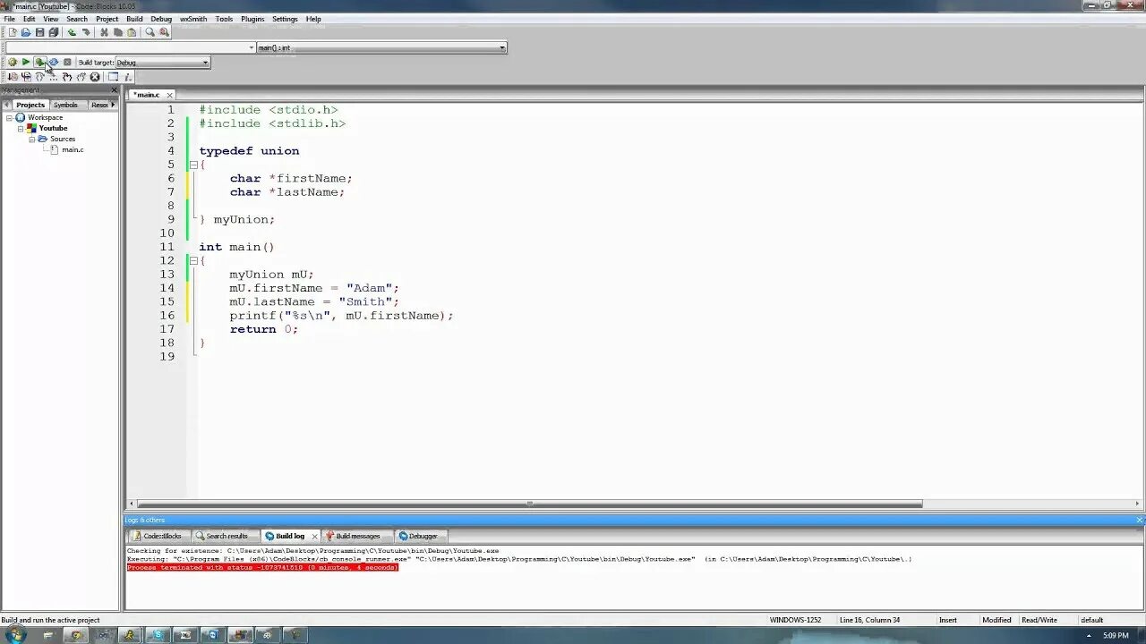Click the red X stop debugger icon

pyautogui.click(x=95, y=77)
